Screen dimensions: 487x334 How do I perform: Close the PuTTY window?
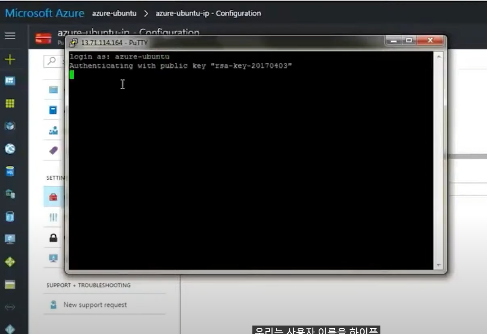pyautogui.click(x=430, y=41)
